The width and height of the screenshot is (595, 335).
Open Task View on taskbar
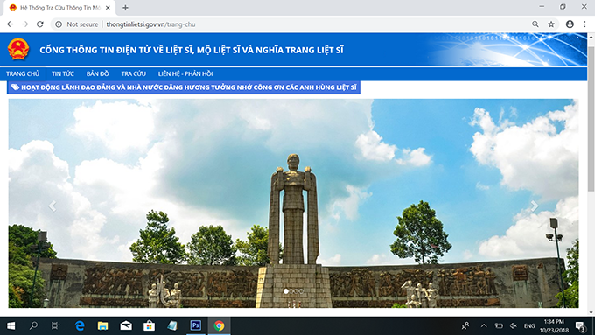[55, 325]
